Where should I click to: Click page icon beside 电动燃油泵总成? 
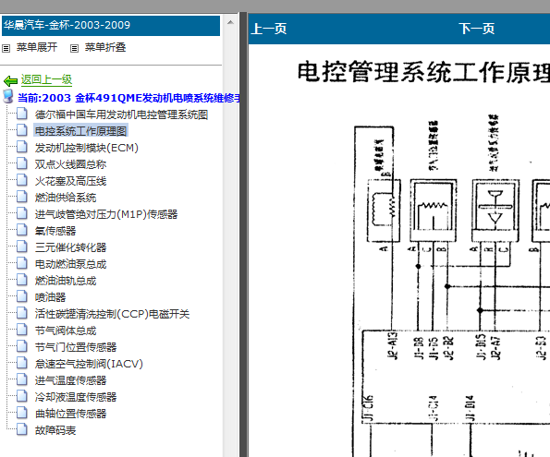(x=22, y=263)
